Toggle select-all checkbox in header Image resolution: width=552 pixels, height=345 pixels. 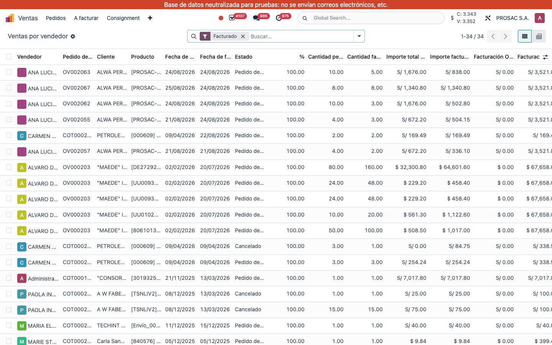point(9,57)
